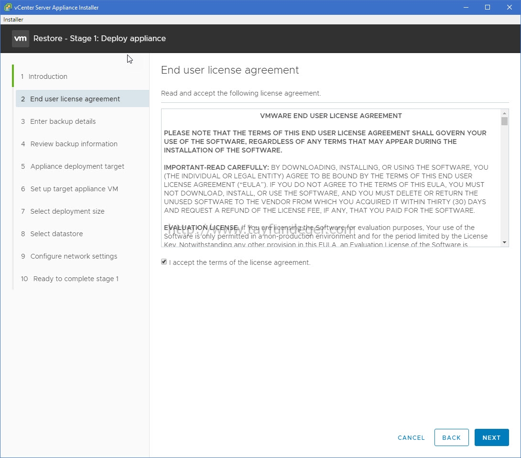Click the vm logo in header
This screenshot has height=458, width=521.
coord(20,39)
